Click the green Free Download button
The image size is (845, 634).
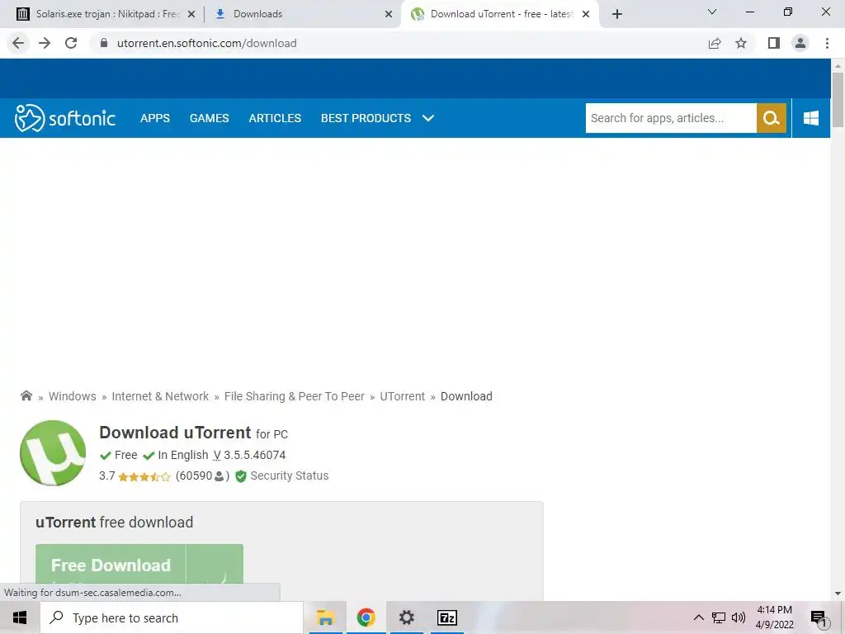[139, 565]
